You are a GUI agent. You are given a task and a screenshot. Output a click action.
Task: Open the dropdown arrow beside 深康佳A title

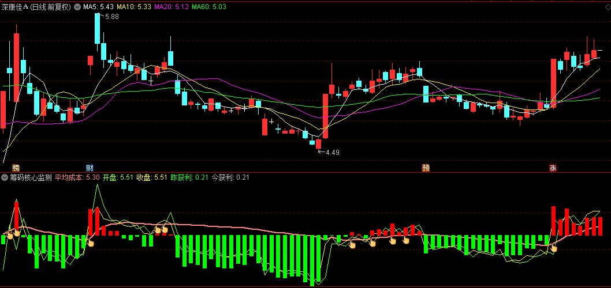click(x=77, y=6)
